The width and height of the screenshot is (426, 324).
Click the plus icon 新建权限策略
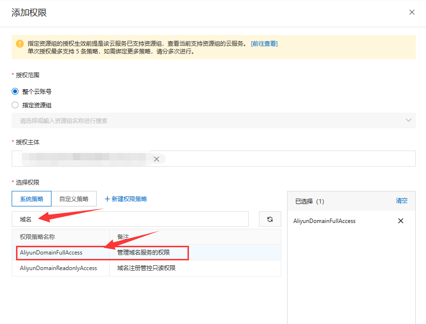[x=108, y=199]
